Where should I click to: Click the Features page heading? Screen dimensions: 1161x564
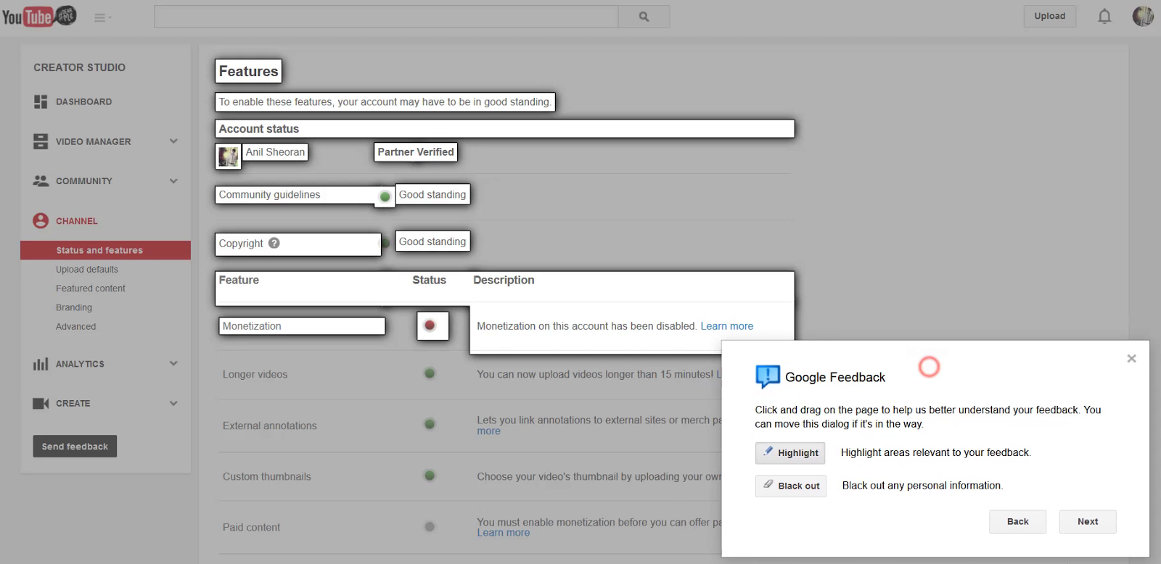click(249, 71)
